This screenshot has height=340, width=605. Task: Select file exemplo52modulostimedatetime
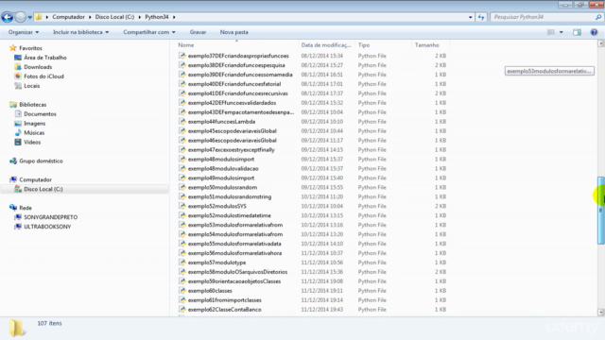(229, 215)
